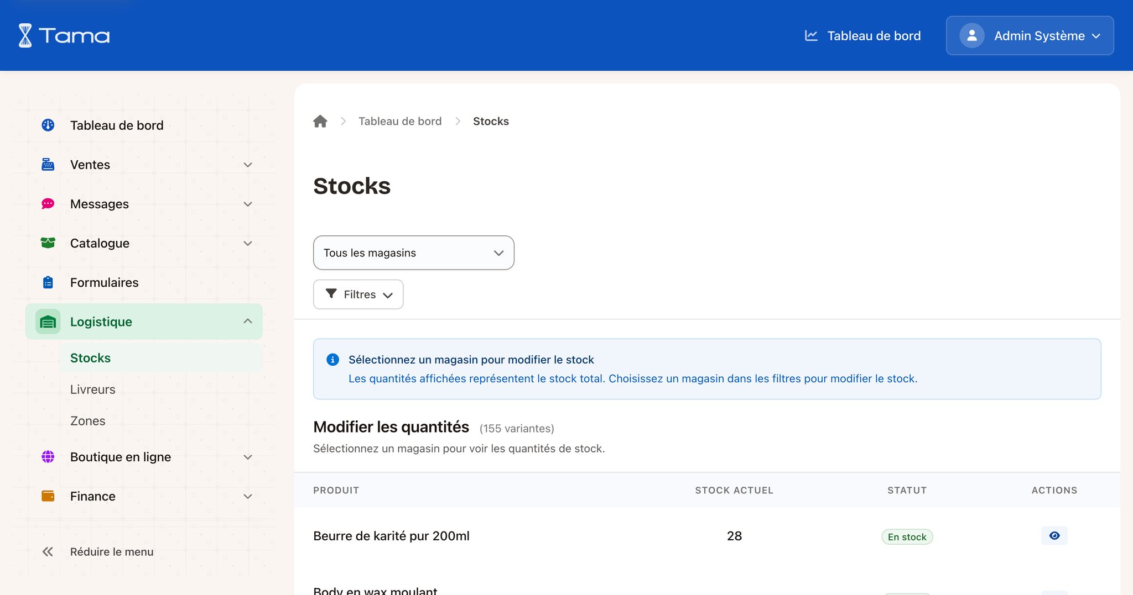Collapse the Logistique menu chevron
Viewport: 1133px width, 595px height.
click(248, 321)
